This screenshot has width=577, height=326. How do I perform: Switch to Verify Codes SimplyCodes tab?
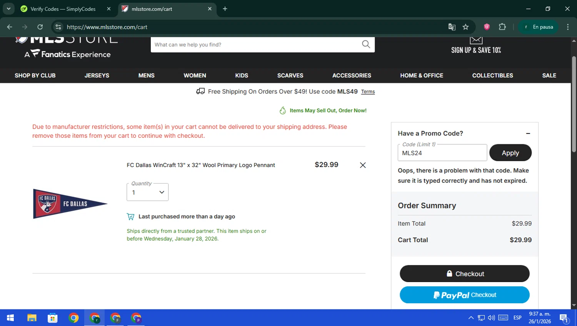pyautogui.click(x=63, y=9)
